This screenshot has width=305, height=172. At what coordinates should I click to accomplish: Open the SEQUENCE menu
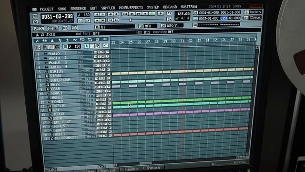coord(78,9)
